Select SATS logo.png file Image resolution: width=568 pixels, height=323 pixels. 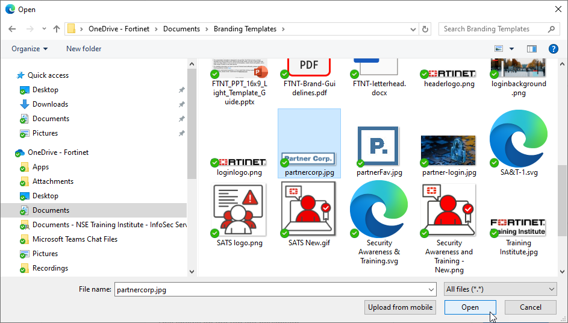tap(239, 215)
